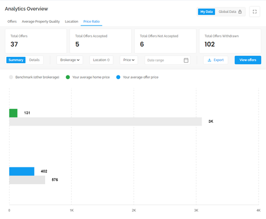Open the Location filter

pyautogui.click(x=101, y=60)
